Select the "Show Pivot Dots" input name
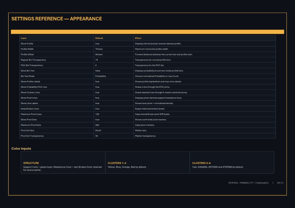 coord(29,120)
